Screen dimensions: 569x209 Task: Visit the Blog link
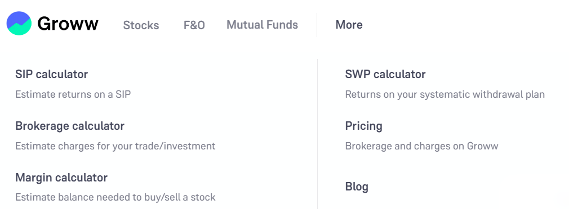tap(357, 187)
